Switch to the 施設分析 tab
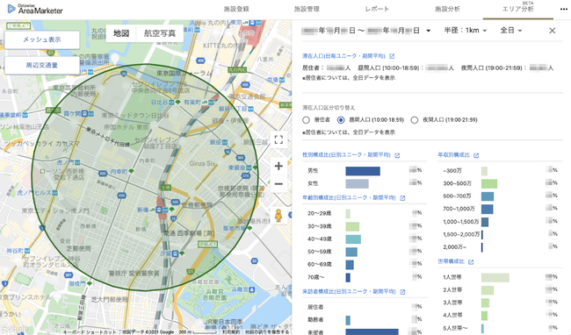This screenshot has height=335, width=571. click(447, 9)
